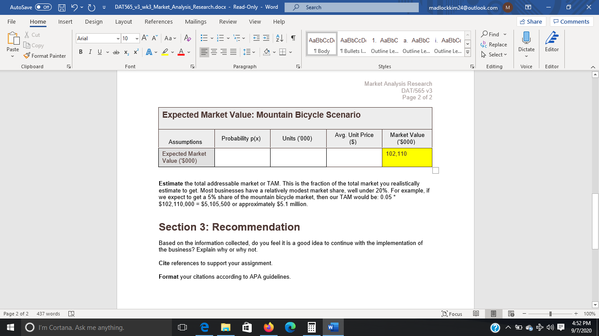Switch to the References ribbon tab
Screen dimensions: 599x336
click(159, 21)
